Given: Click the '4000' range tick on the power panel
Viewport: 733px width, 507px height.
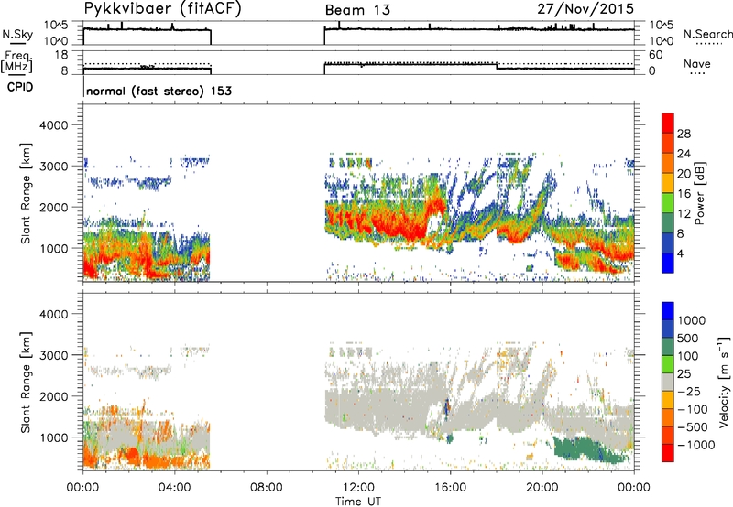Looking at the screenshot, I should pyautogui.click(x=53, y=125).
